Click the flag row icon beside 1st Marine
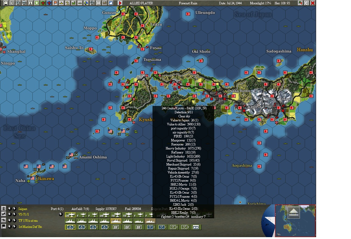Viewport: 351px width, 239px height. pos(4,226)
